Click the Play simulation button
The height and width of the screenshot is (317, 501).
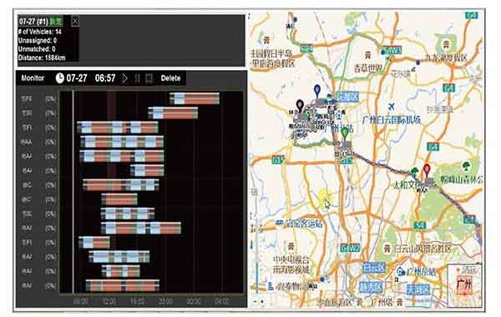pyautogui.click(x=124, y=78)
